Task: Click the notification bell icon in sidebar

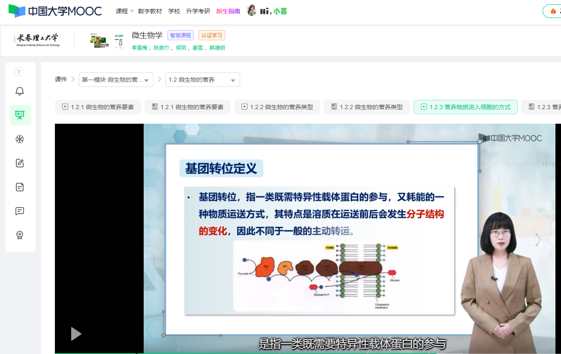Action: 20,91
